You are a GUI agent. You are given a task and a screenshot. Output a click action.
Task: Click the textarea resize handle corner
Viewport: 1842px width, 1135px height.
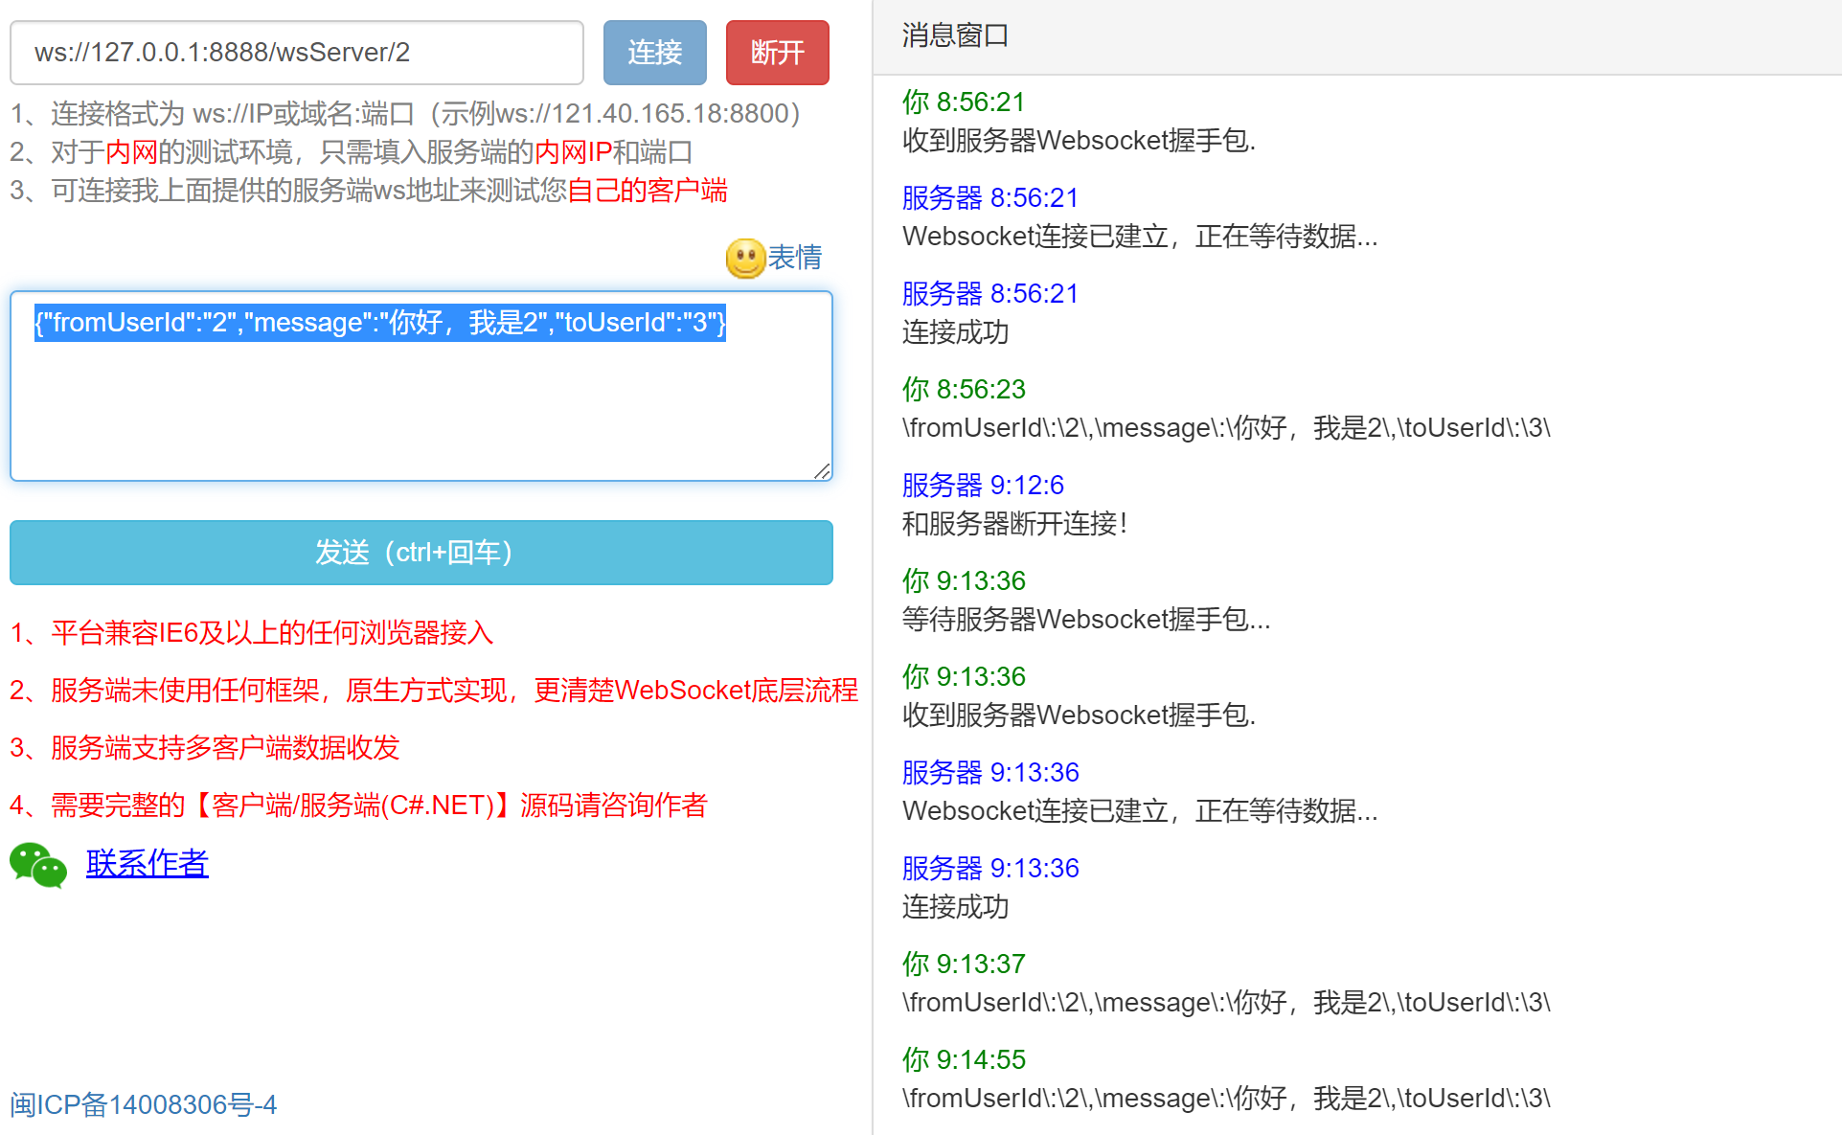[823, 470]
